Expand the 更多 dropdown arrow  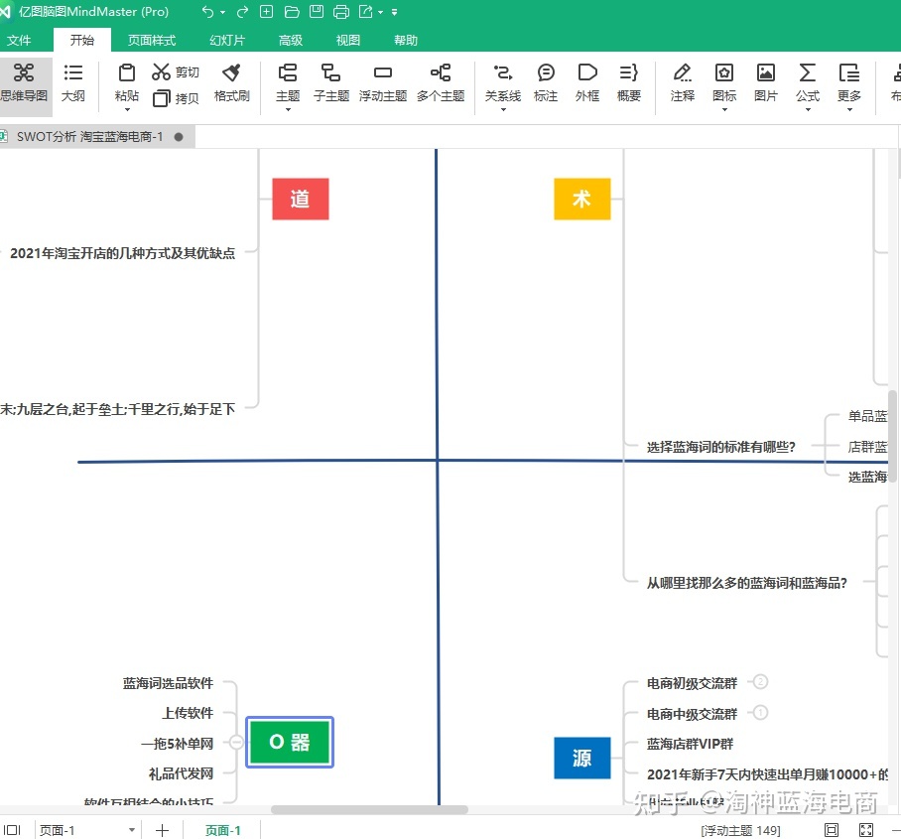(849, 109)
